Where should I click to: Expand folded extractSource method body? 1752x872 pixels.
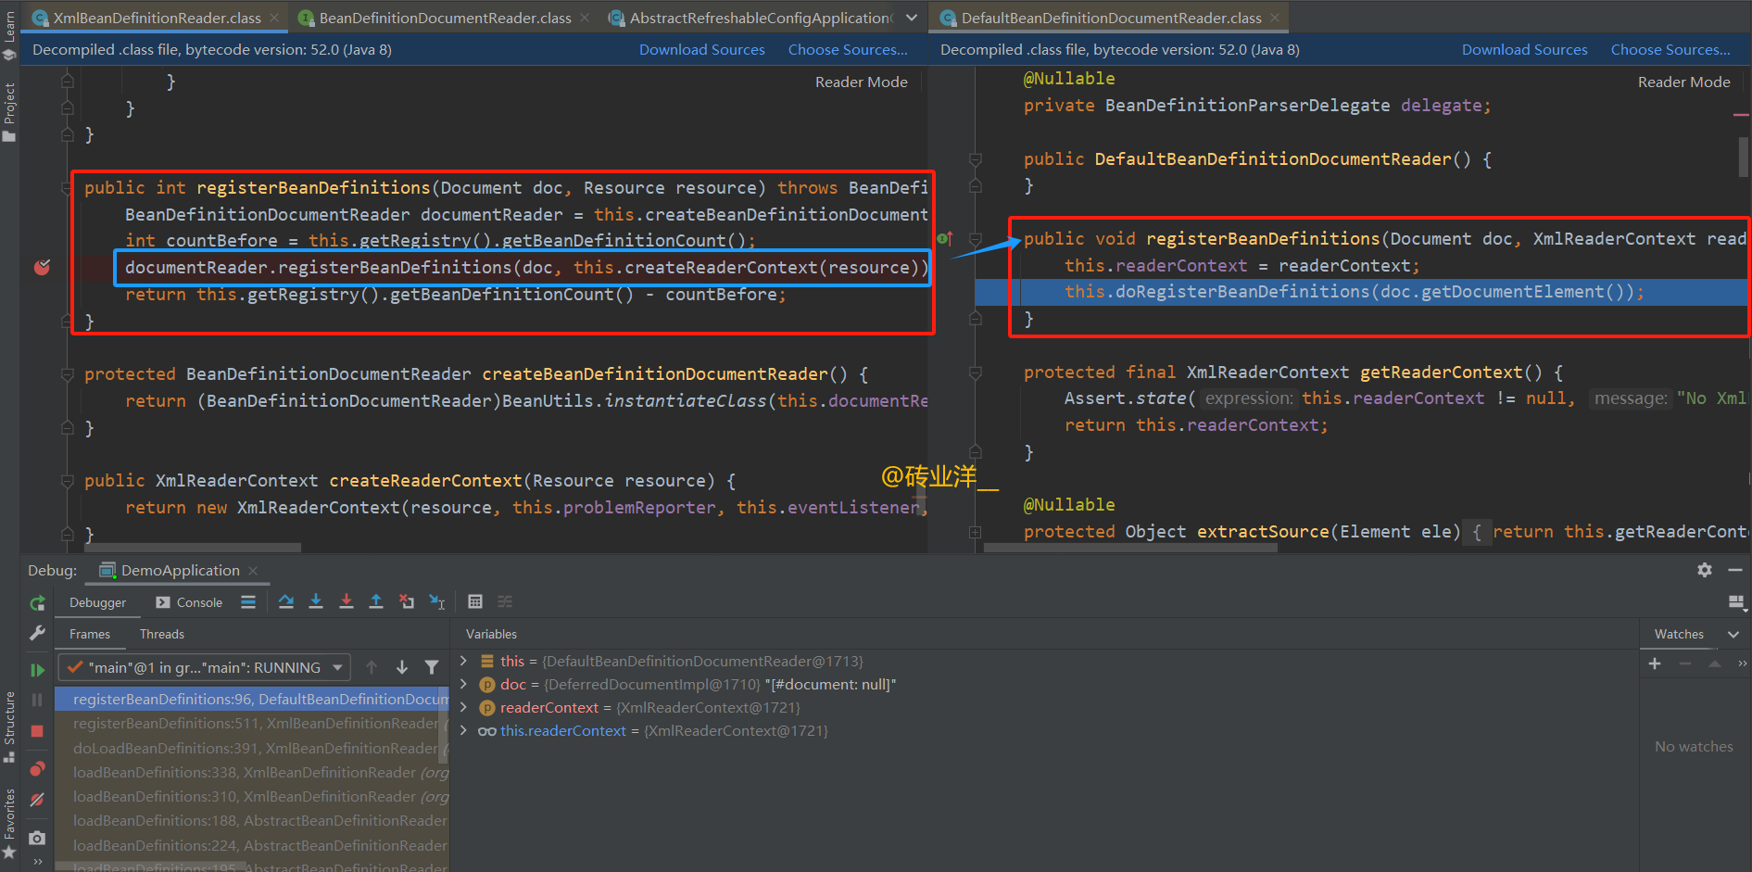(975, 532)
